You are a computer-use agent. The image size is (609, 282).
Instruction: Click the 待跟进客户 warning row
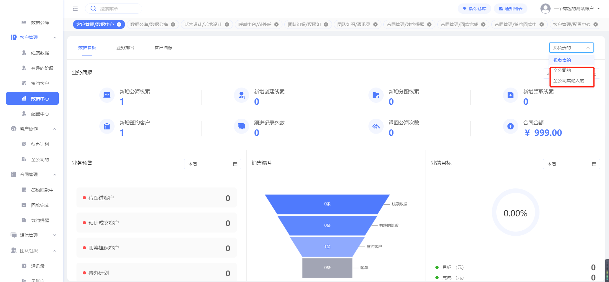pos(156,198)
